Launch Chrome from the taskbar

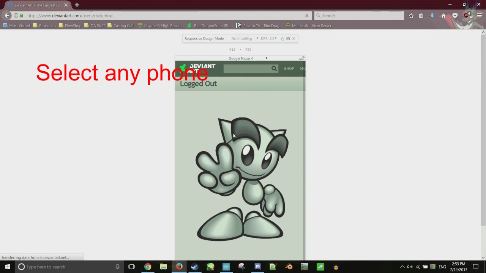tap(148, 267)
